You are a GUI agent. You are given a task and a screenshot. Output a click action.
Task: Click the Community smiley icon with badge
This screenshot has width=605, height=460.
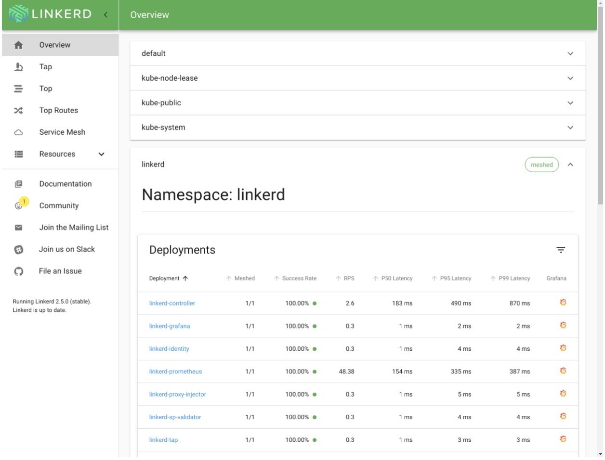click(x=19, y=204)
